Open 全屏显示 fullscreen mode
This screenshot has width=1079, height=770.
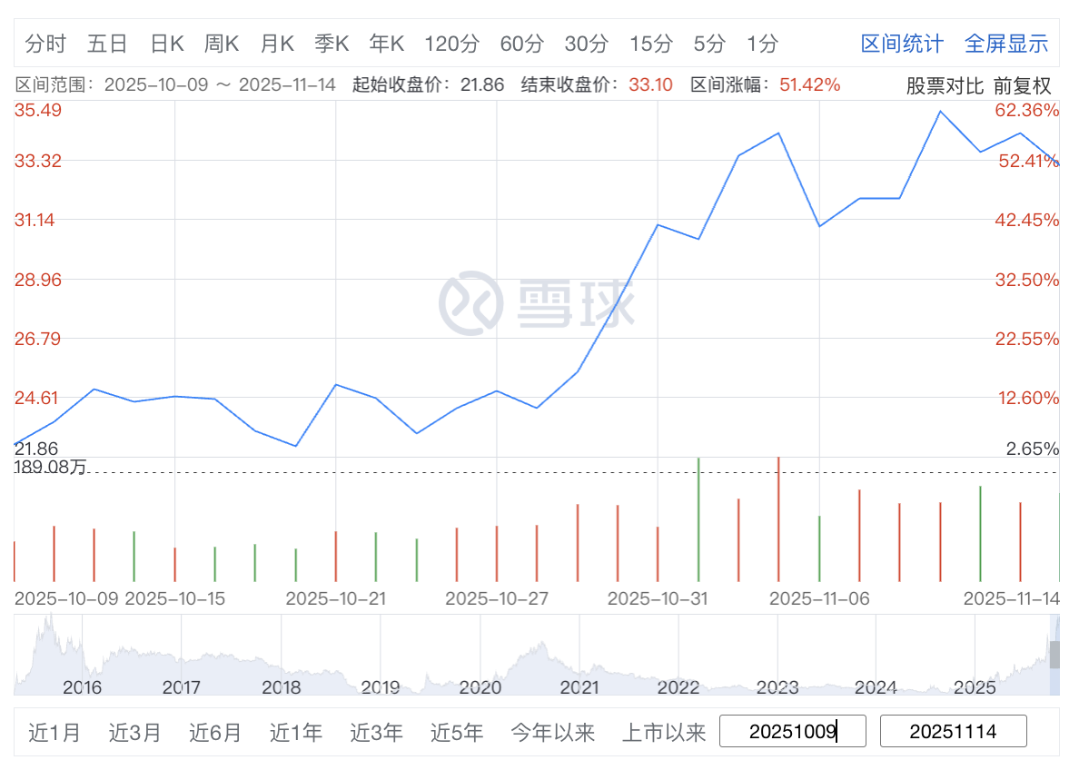[x=1006, y=44]
